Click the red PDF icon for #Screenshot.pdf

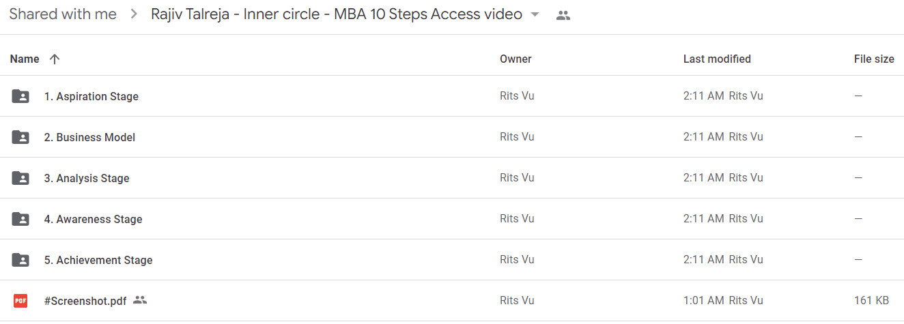(20, 300)
